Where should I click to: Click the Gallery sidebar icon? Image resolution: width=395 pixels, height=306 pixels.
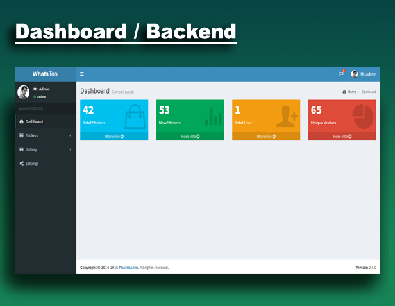(21, 149)
